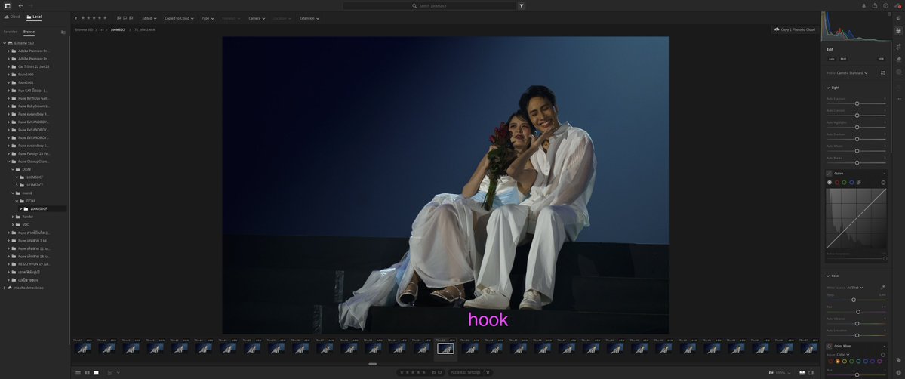Close the Paste Edit Settings chip
This screenshot has width=905, height=379.
pos(488,373)
